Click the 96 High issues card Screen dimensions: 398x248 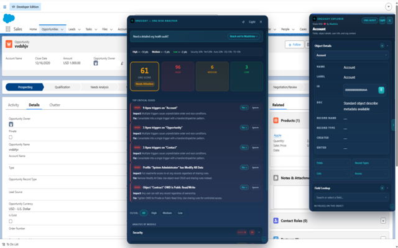pos(178,76)
